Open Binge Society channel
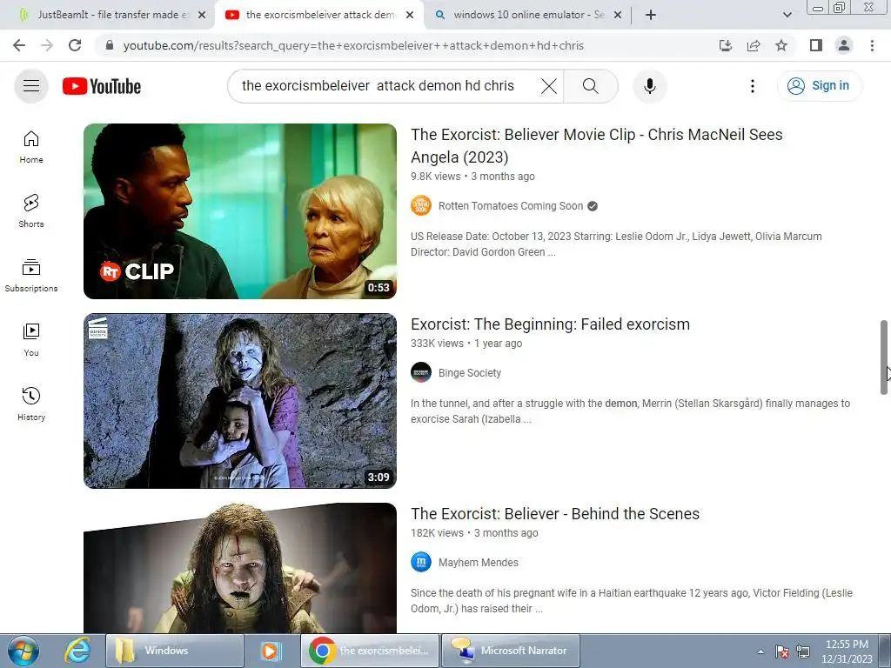 click(x=470, y=373)
